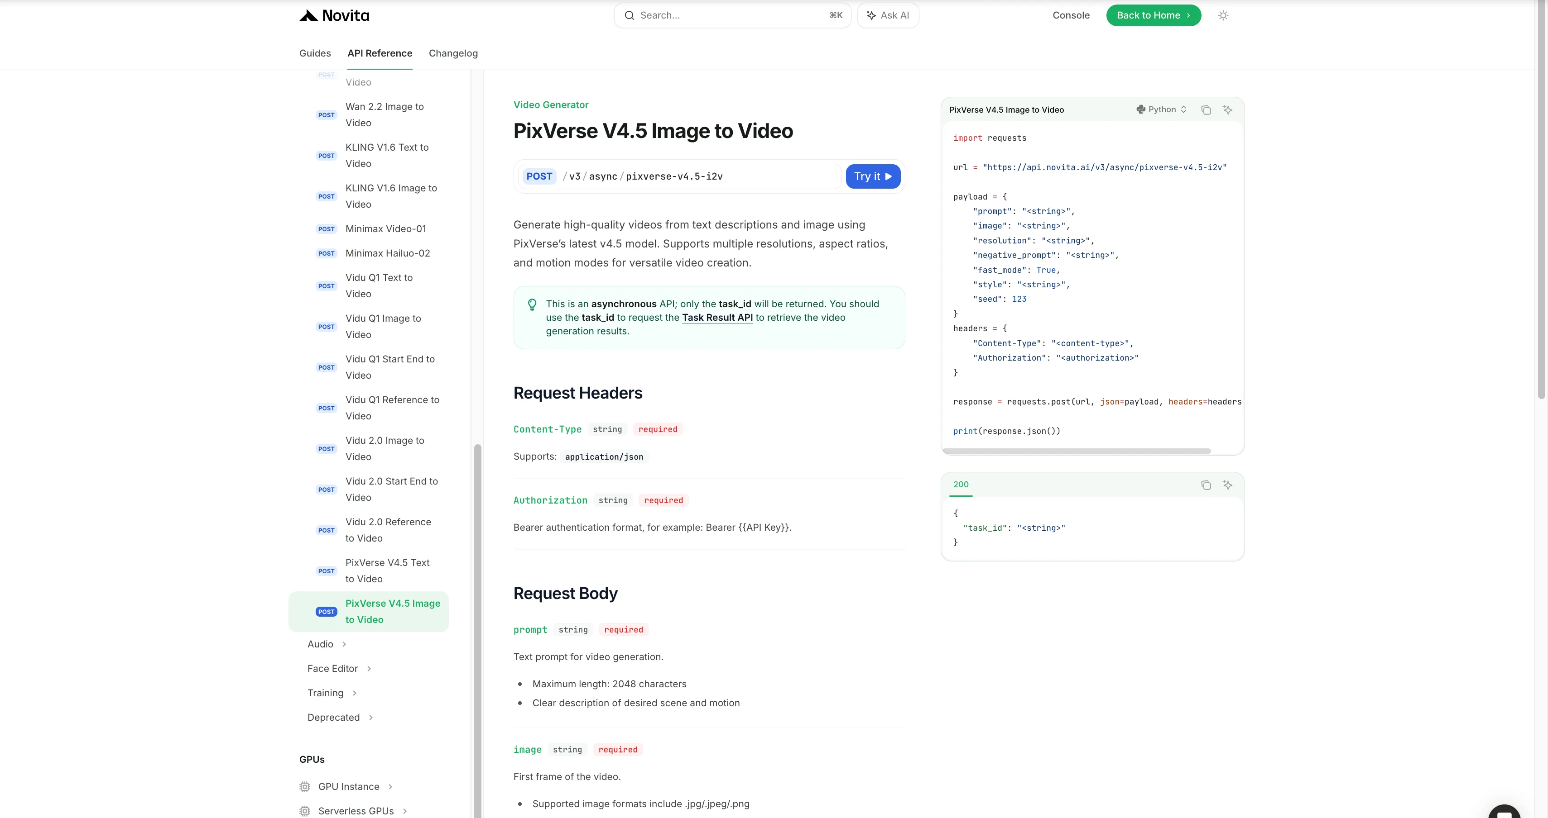Select the API Reference tab

380,53
